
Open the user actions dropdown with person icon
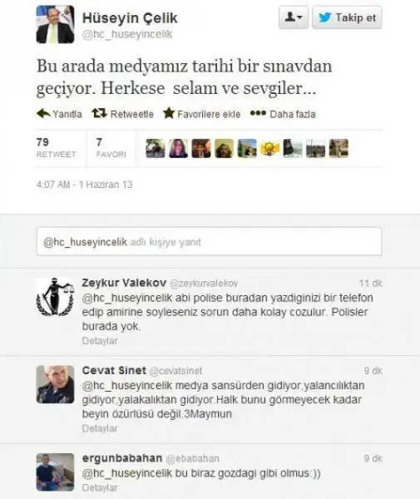click(294, 17)
